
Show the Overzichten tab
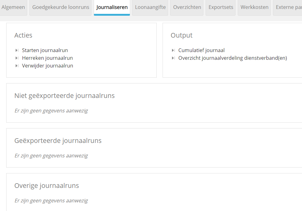coord(187,7)
